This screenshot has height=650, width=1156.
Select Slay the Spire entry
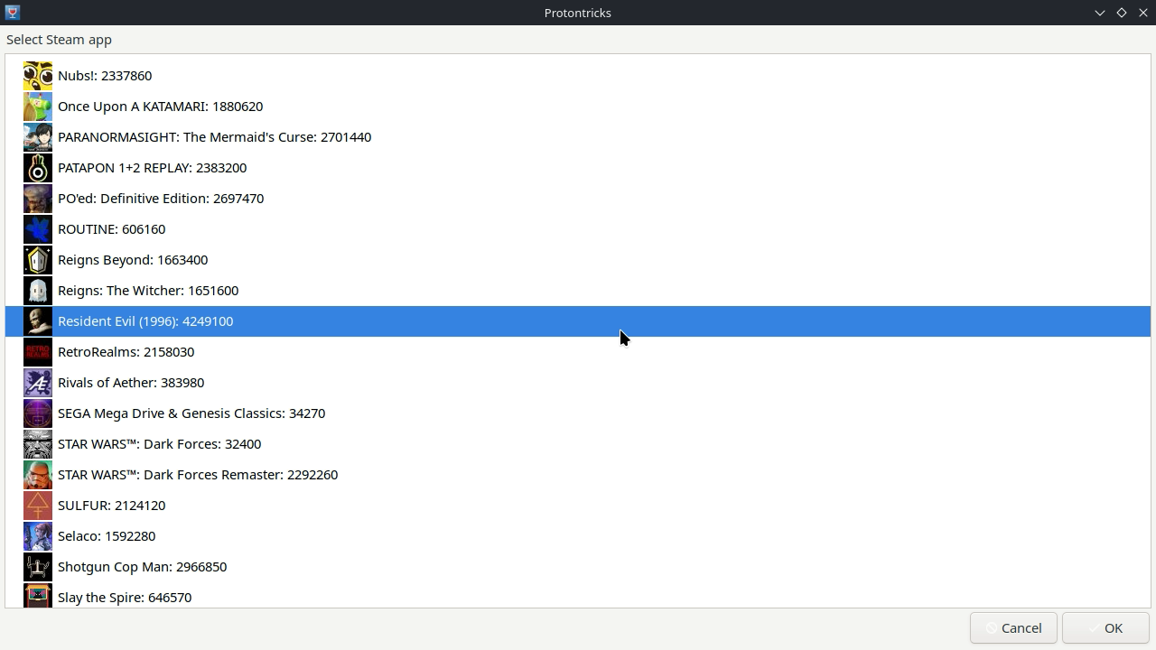point(125,597)
